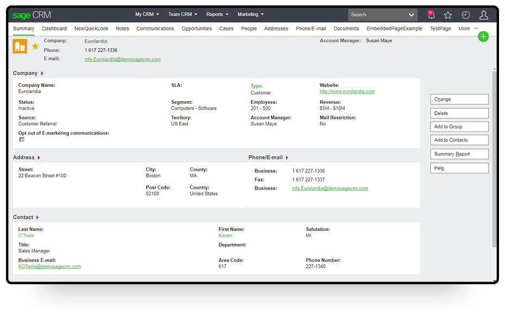Open the ellipsis next to More

pos(476,28)
